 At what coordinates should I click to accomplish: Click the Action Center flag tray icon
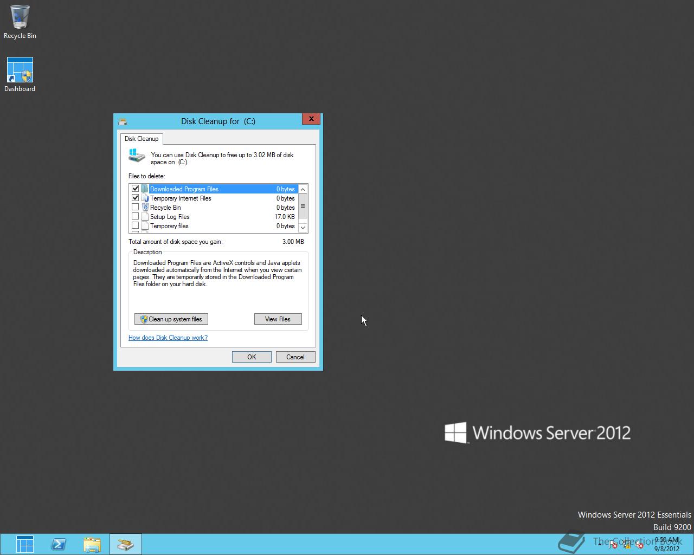613,544
